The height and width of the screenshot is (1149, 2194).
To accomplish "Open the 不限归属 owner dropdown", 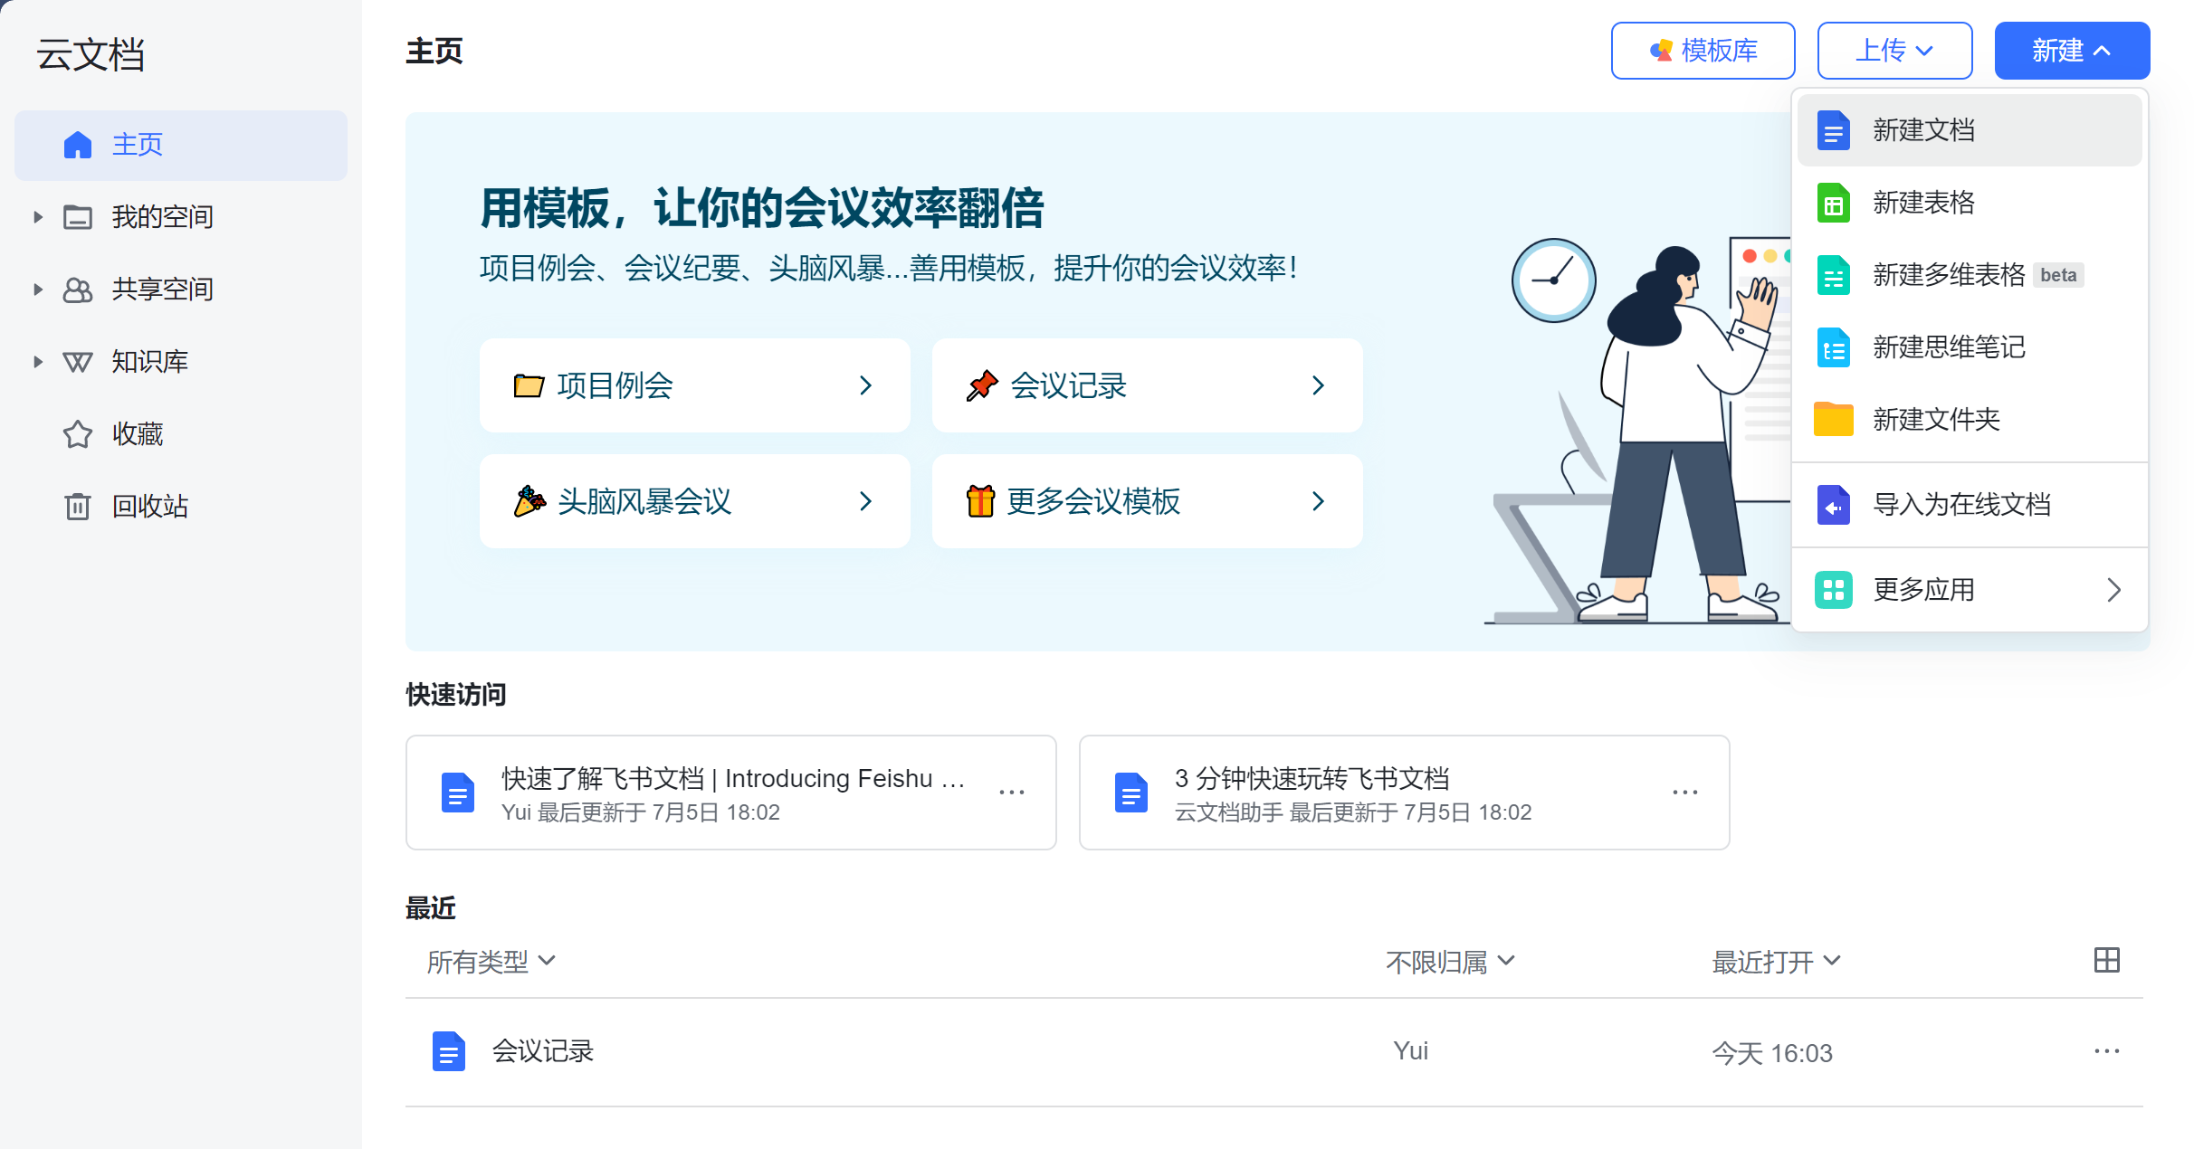I will click(x=1449, y=961).
